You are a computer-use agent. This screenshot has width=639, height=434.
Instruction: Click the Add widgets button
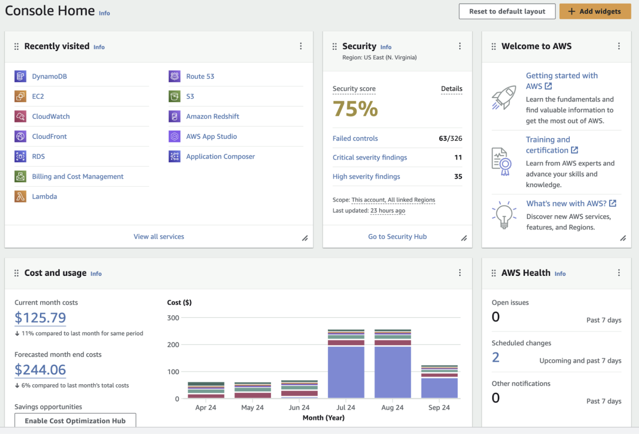[x=595, y=12]
